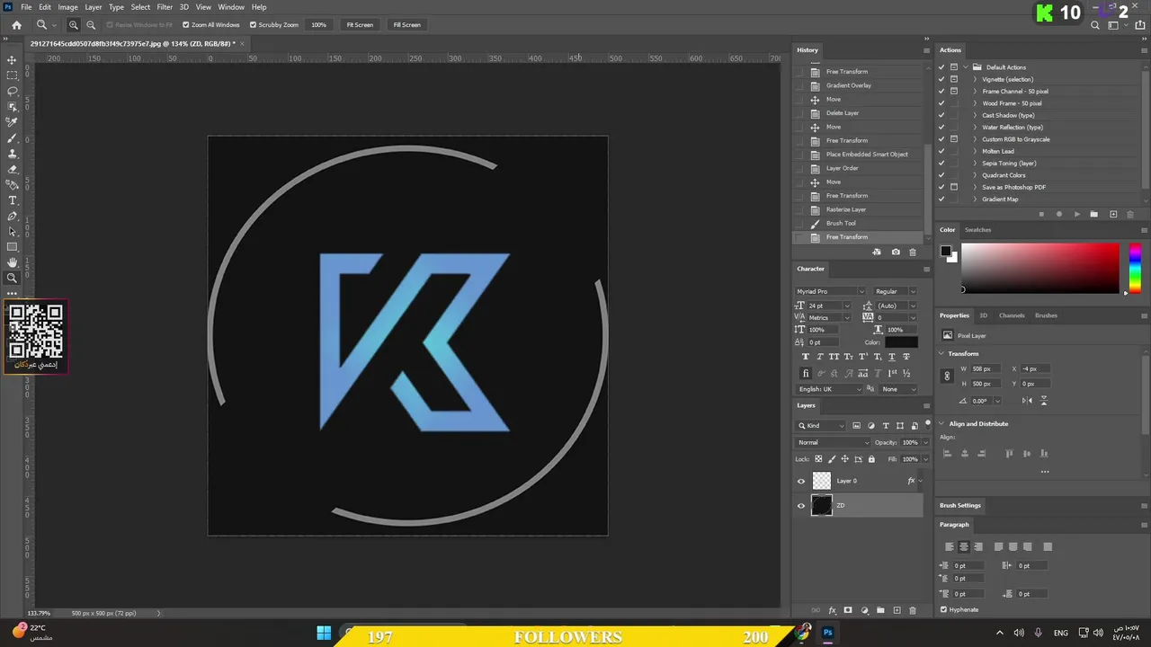
Task: Lock all with the padlock icon
Action: click(x=870, y=459)
